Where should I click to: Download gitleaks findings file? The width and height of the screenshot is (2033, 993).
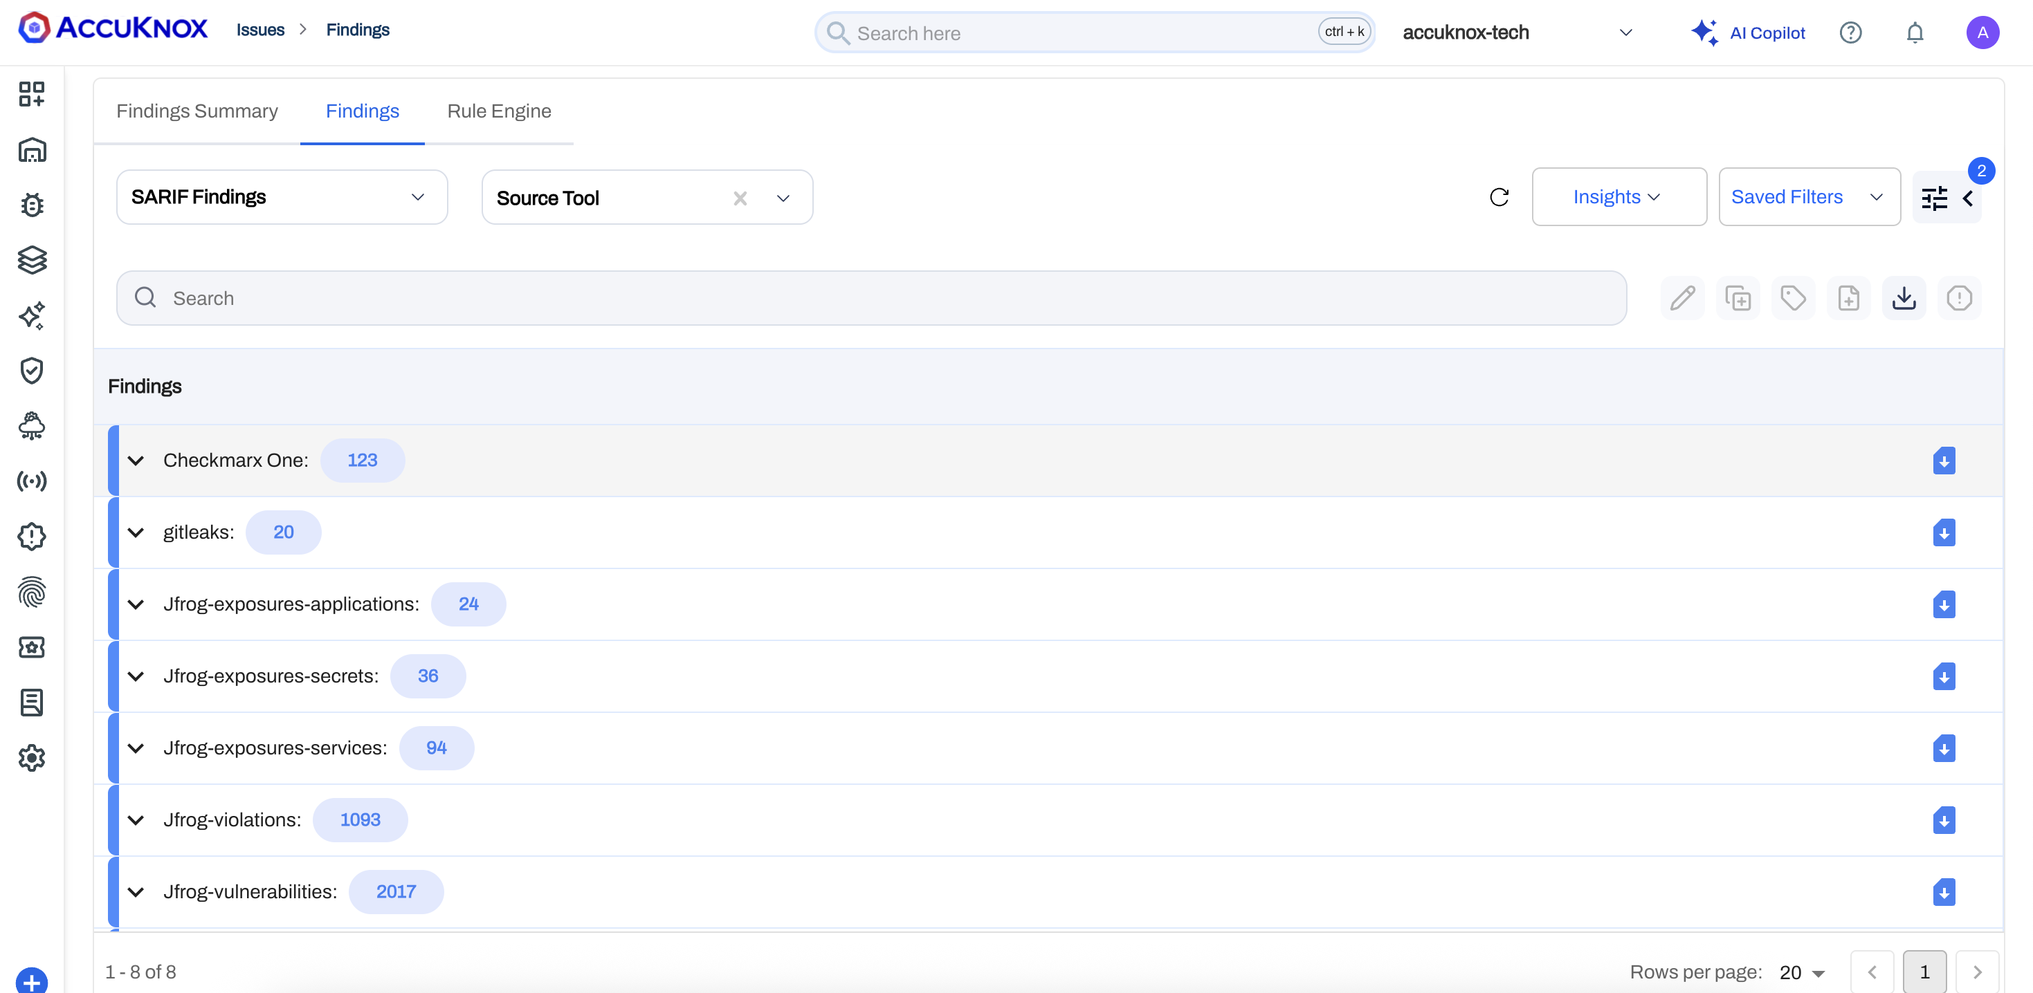click(x=1944, y=532)
